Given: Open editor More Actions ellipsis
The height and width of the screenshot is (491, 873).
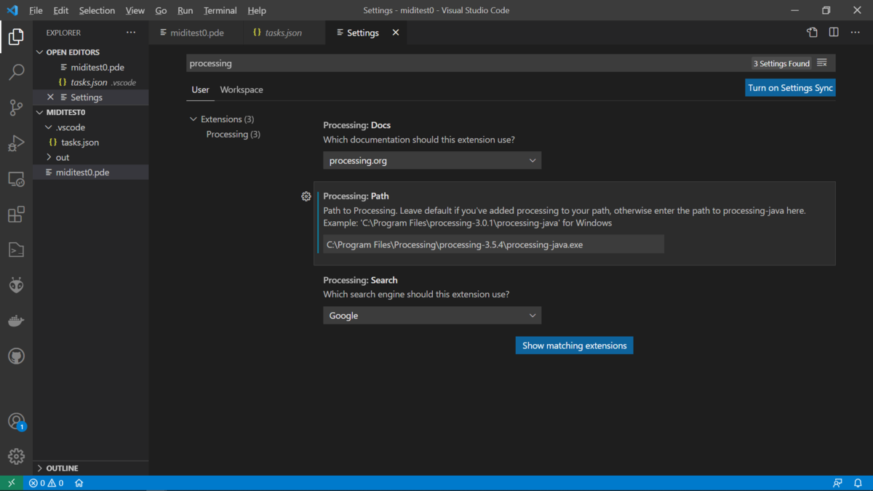Looking at the screenshot, I should [856, 33].
